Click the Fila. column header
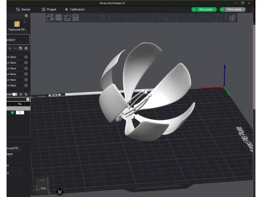Image resolution: width=262 pixels, height=197 pixels. click(x=20, y=104)
